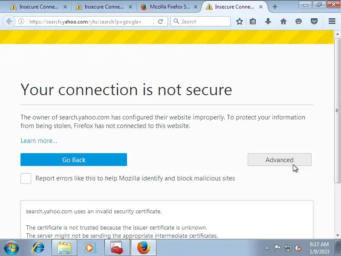
Task: Focus the Search box in toolbar
Action: (x=200, y=21)
